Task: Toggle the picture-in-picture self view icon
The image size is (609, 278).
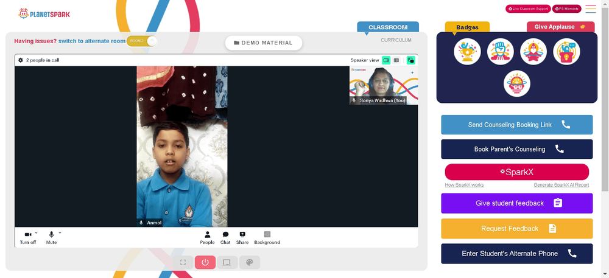Action: 410,60
